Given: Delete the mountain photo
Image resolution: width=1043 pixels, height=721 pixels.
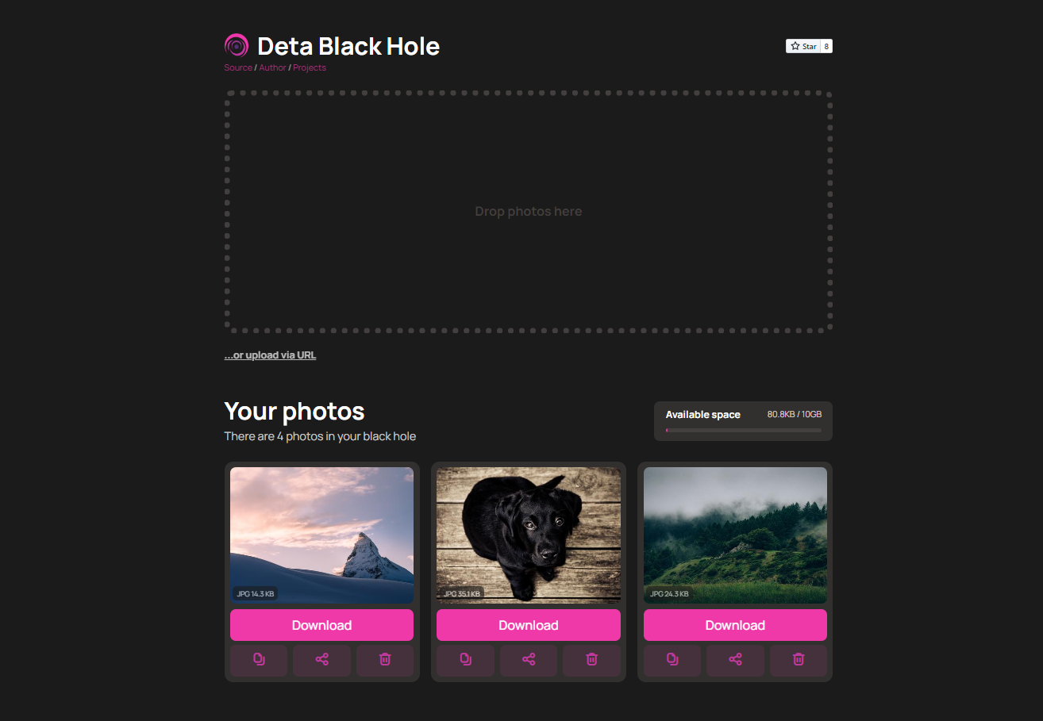Looking at the screenshot, I should coord(385,660).
